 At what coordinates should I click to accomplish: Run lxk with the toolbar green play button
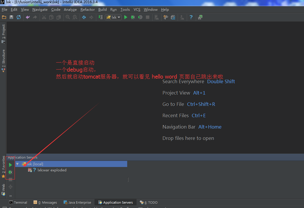pos(126,17)
